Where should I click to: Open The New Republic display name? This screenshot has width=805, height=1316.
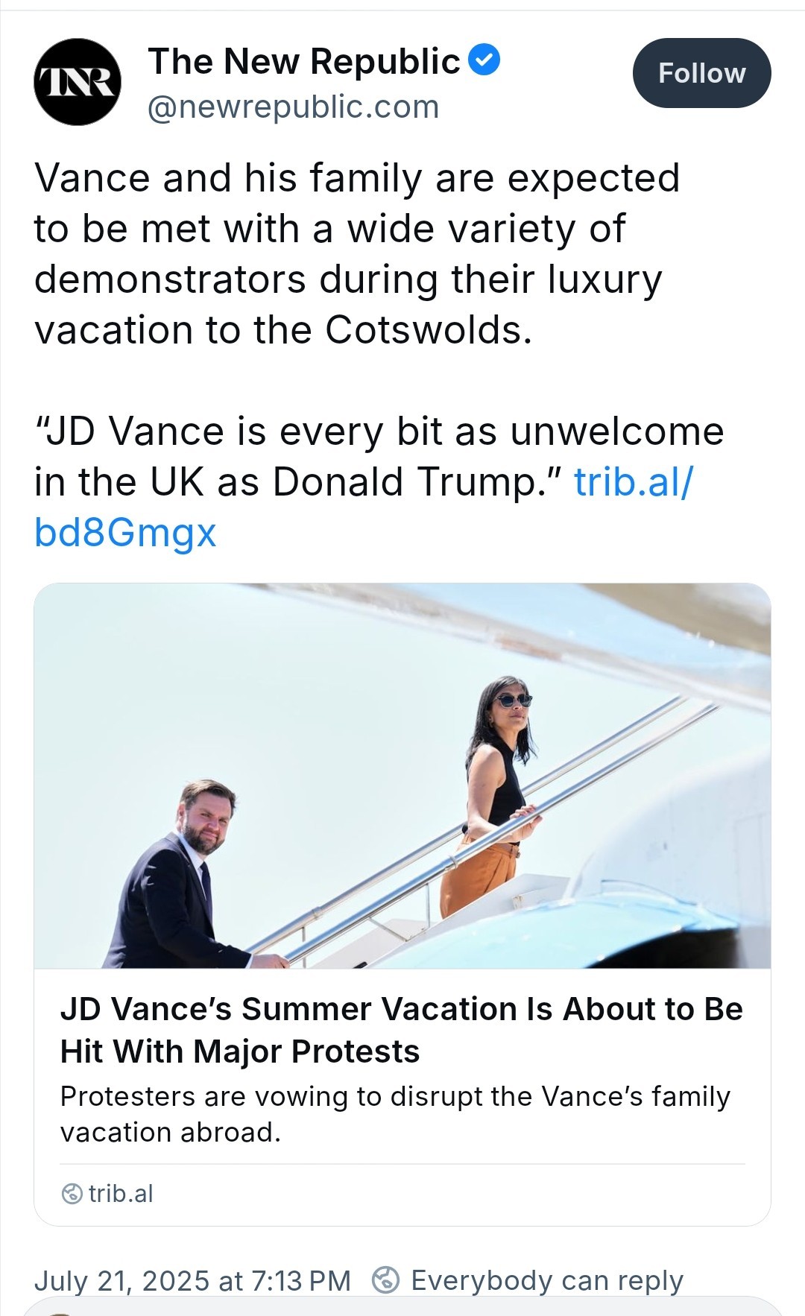pos(304,61)
